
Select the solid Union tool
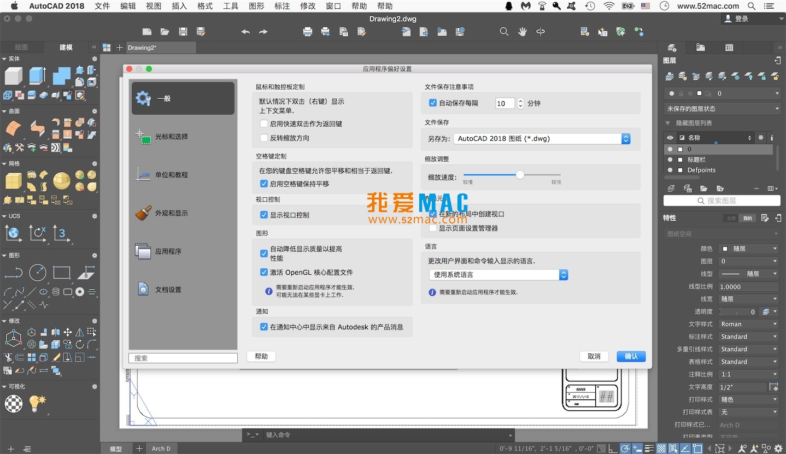(x=62, y=76)
